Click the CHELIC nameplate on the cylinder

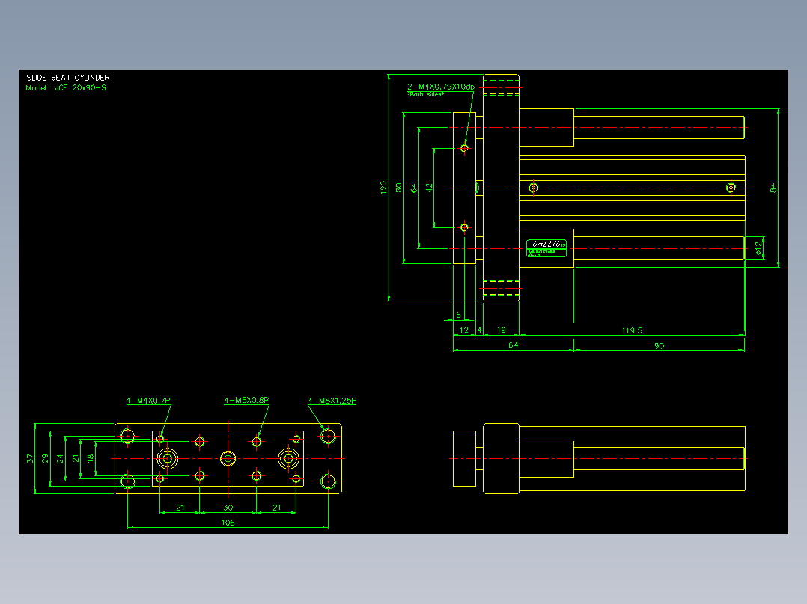[546, 247]
